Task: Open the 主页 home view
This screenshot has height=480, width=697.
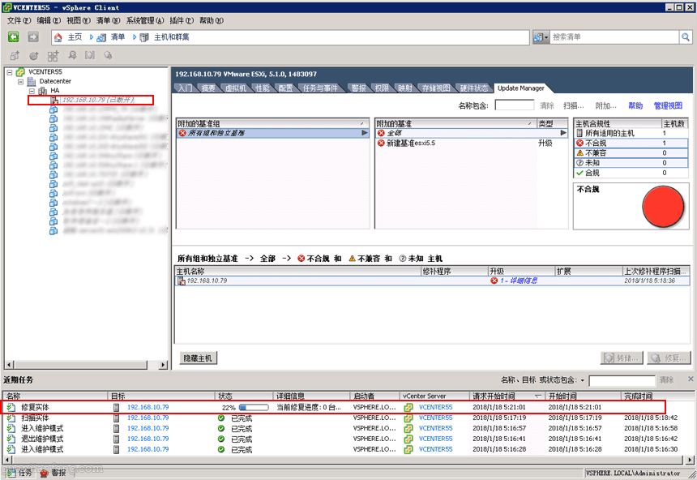Action: (x=71, y=36)
